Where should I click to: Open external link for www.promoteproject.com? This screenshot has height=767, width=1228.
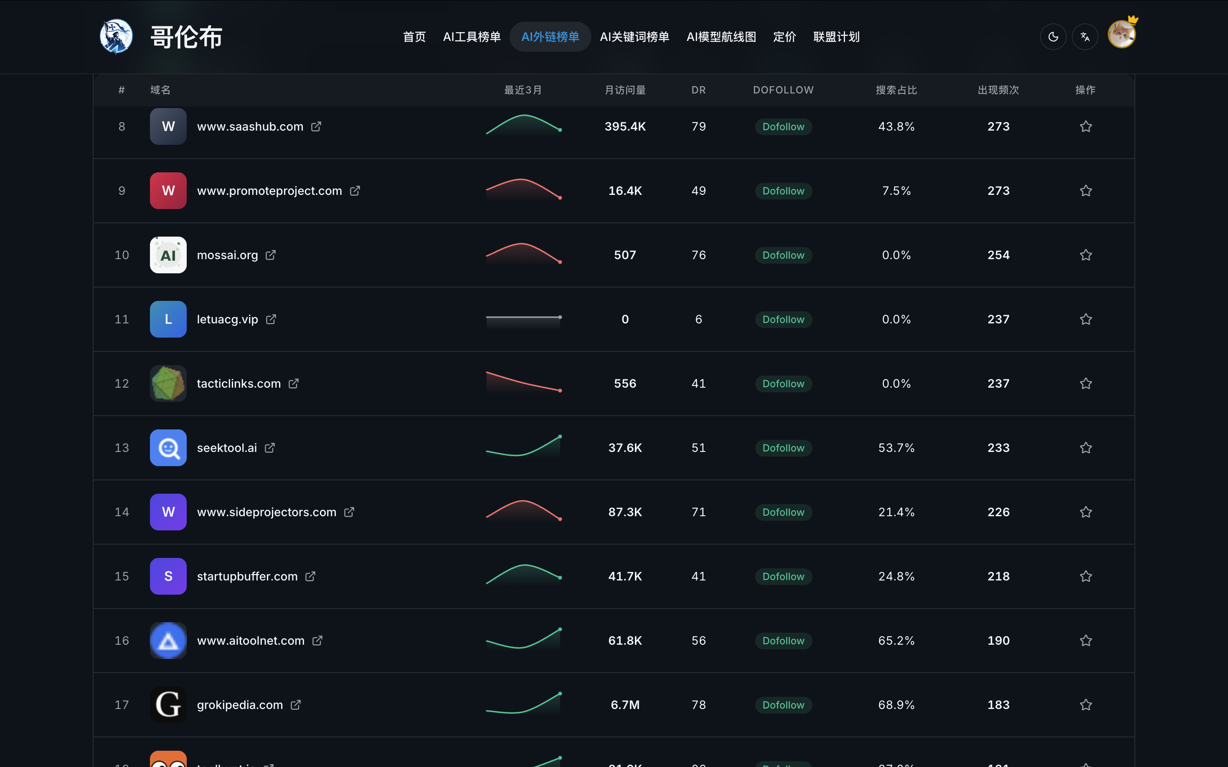[x=355, y=191]
